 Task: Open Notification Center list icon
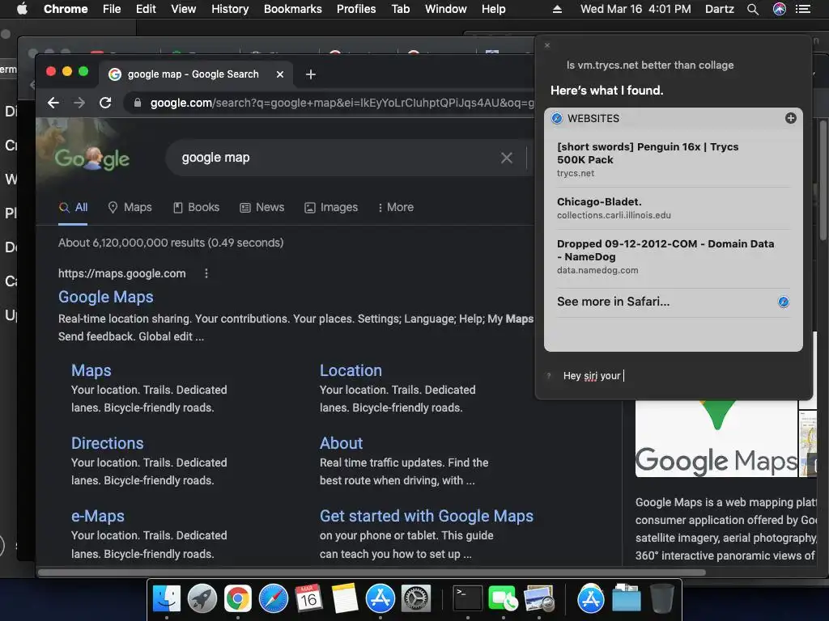click(x=803, y=9)
